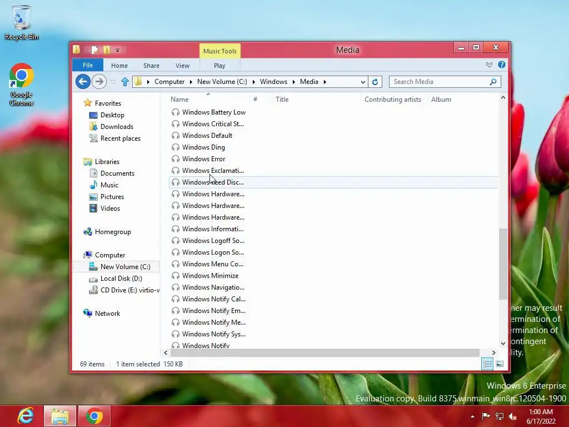The image size is (569, 427).
Task: Expand the Media breadcrumb arrow
Action: (x=325, y=82)
